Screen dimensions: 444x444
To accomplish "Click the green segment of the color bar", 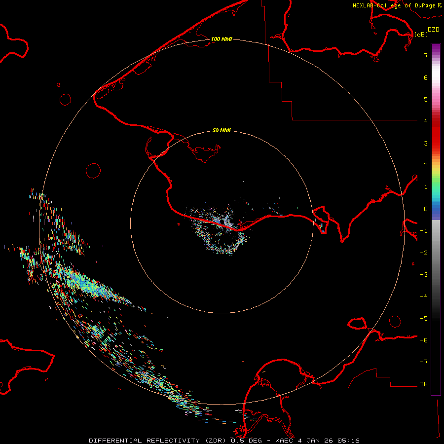I will 436,183.
